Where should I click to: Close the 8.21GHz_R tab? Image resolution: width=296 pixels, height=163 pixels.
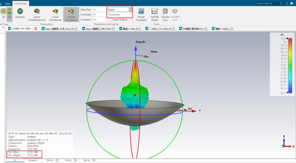click(x=139, y=29)
